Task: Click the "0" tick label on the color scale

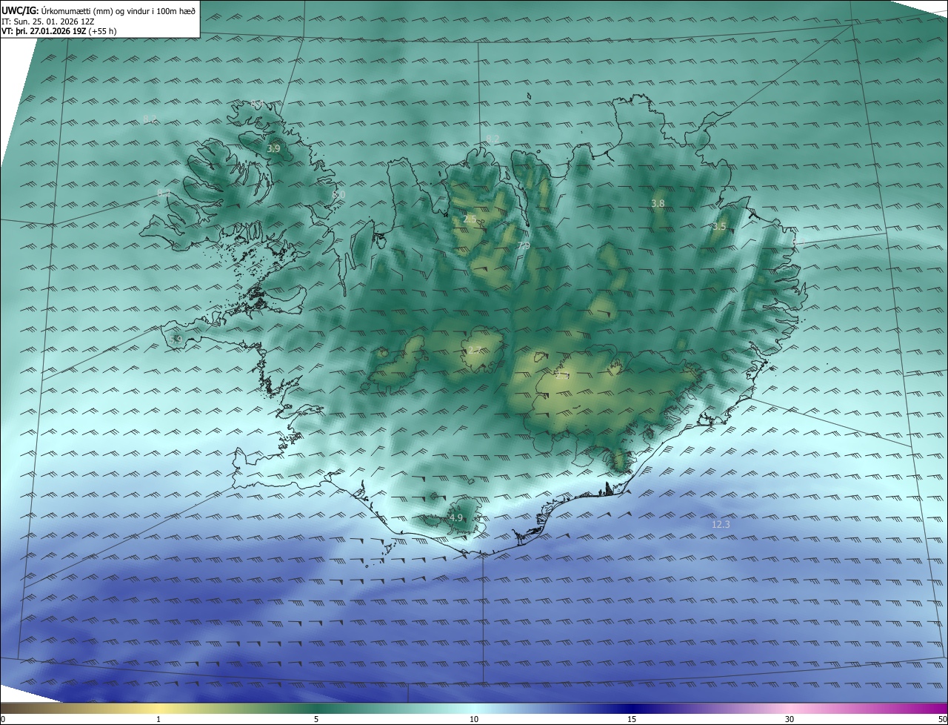Action: point(3,720)
